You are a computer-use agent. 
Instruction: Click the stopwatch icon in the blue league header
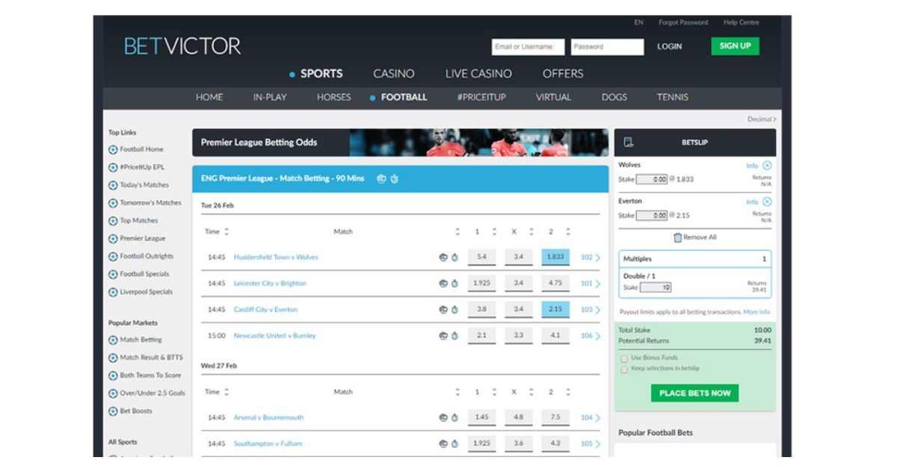394,179
